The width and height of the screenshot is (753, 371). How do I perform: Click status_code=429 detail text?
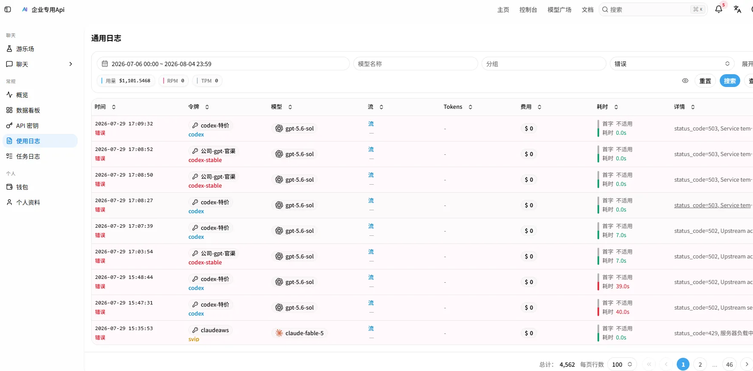[x=713, y=333]
